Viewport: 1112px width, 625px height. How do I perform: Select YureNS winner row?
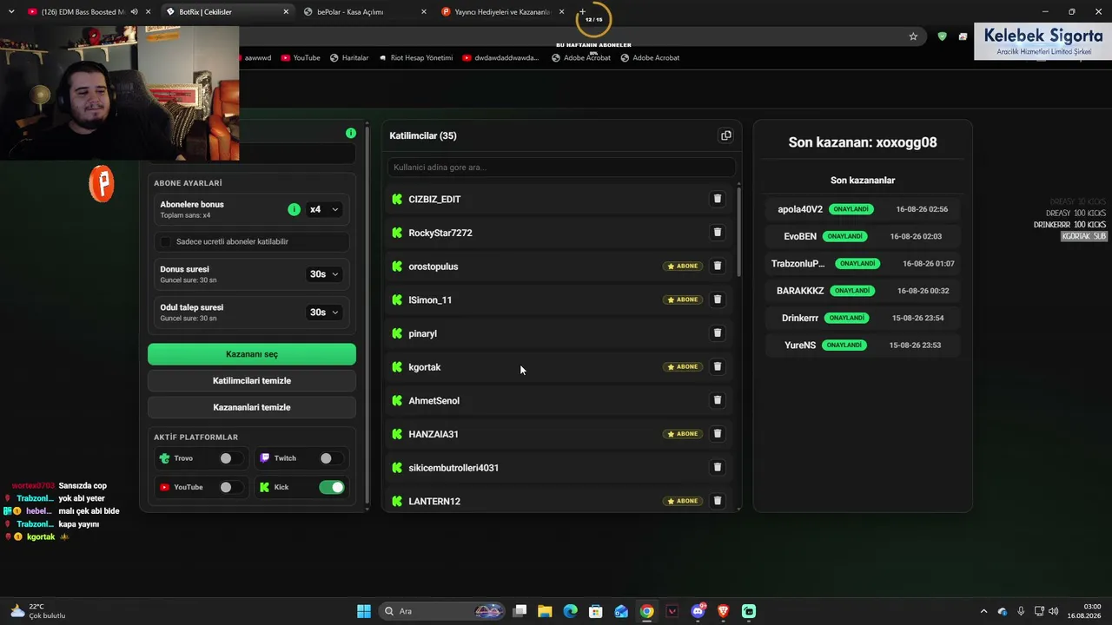pyautogui.click(x=863, y=345)
